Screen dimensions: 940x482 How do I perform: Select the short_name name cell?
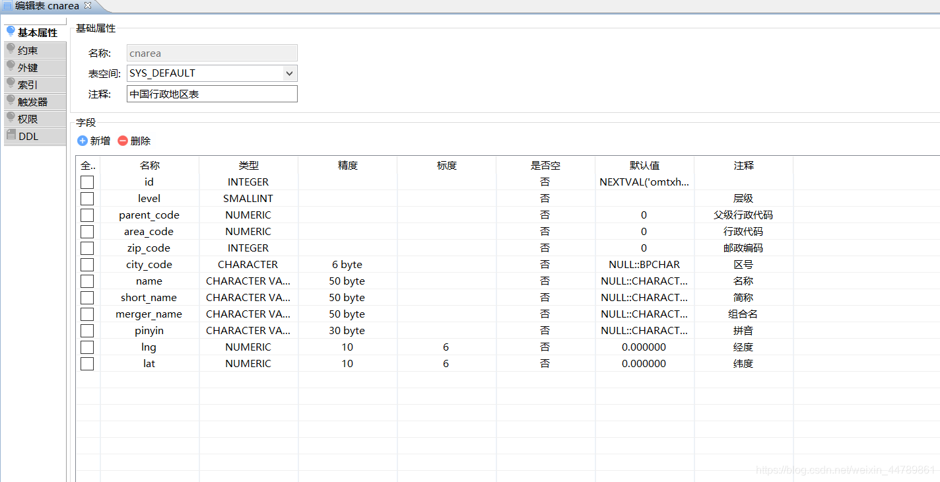coord(149,298)
